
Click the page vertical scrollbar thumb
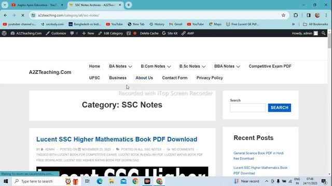pos(329,40)
